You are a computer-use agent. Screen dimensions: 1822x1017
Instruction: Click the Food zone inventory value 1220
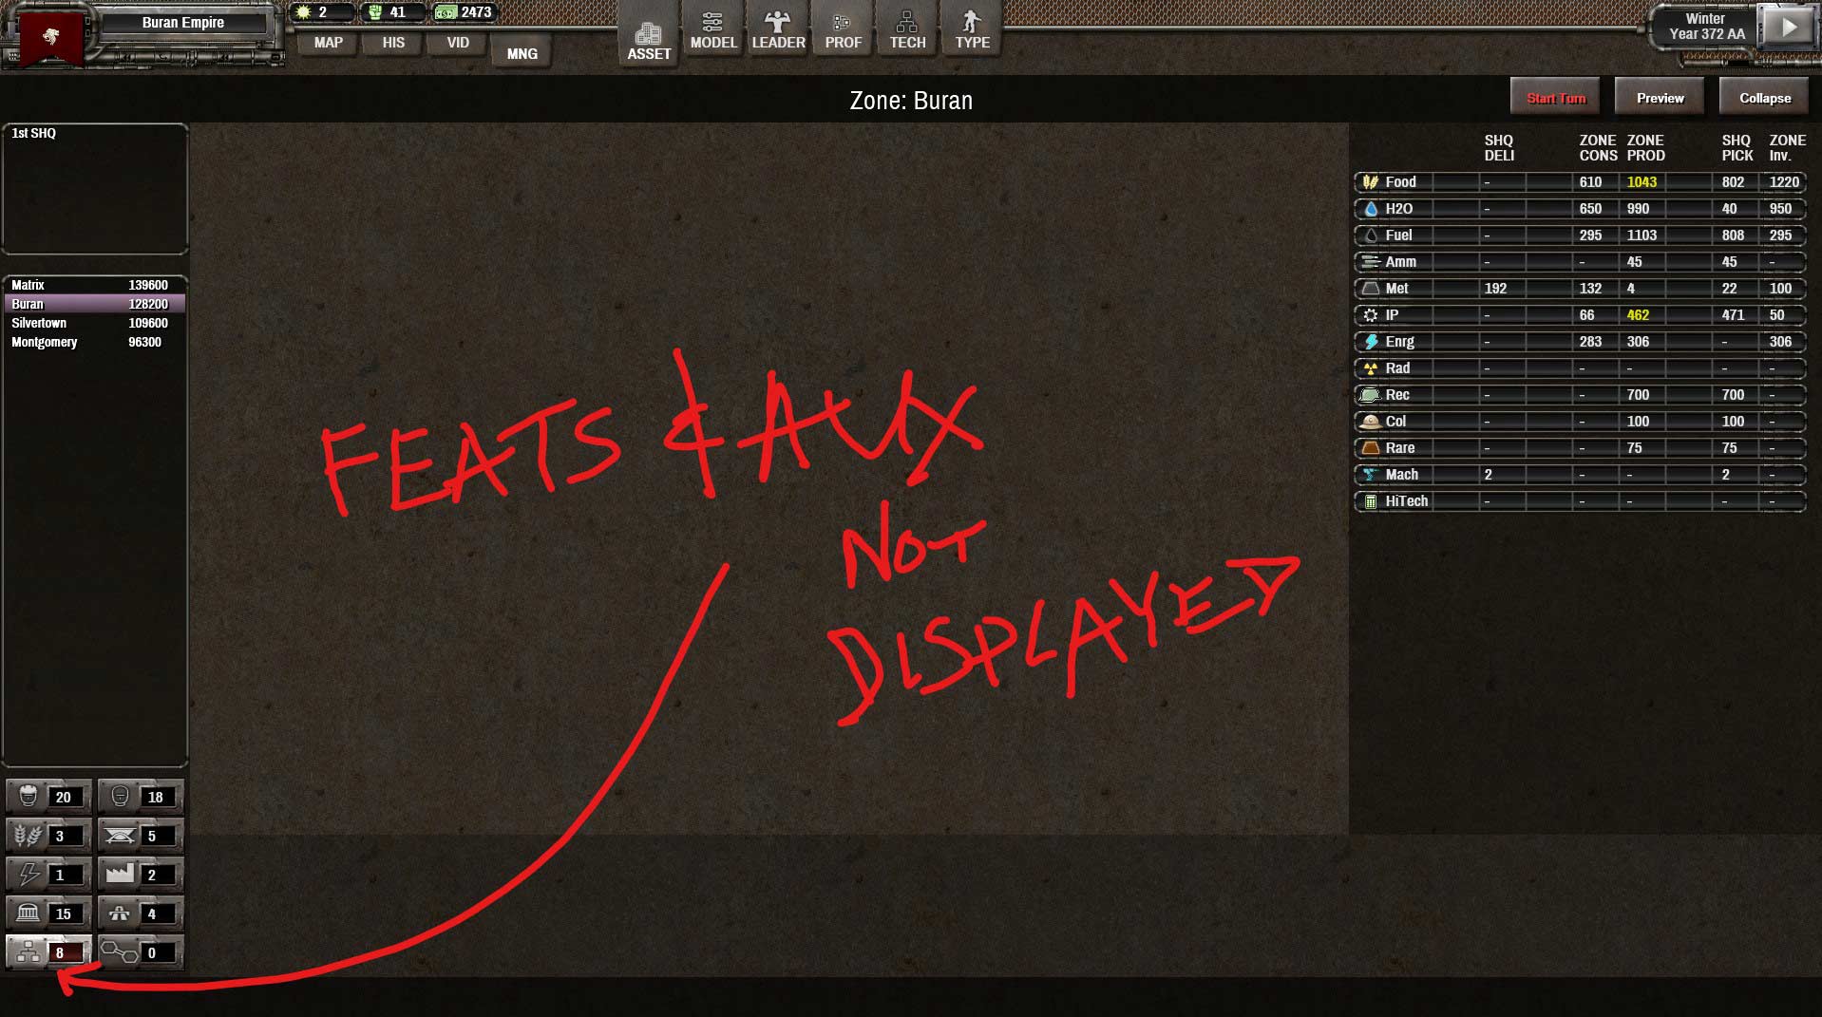[x=1784, y=181]
